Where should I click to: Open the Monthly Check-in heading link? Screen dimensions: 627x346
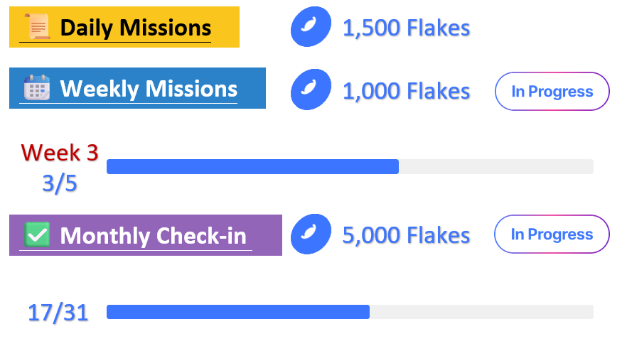coord(153,236)
